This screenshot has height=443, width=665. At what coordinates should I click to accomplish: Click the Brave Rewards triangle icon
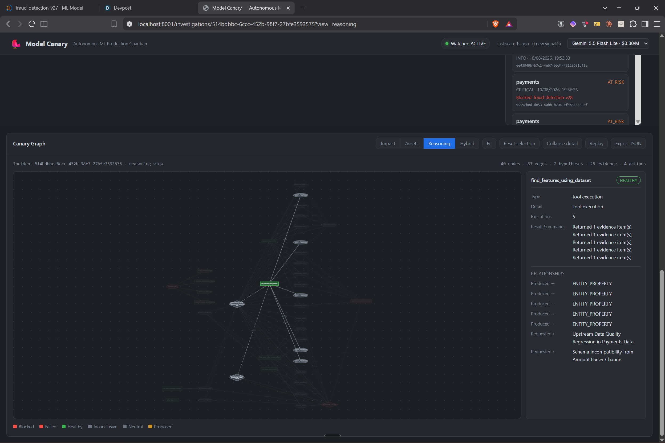coord(509,24)
